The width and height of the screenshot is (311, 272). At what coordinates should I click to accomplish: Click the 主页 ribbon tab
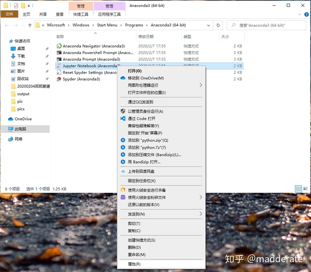(x=26, y=14)
